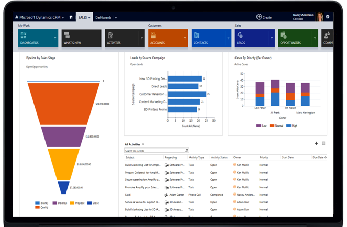Open the SALES navigation tab
Viewport: 347px width, 227px height.
point(84,17)
